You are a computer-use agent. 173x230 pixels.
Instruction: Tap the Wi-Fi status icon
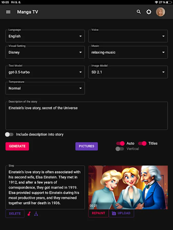click(156, 2)
